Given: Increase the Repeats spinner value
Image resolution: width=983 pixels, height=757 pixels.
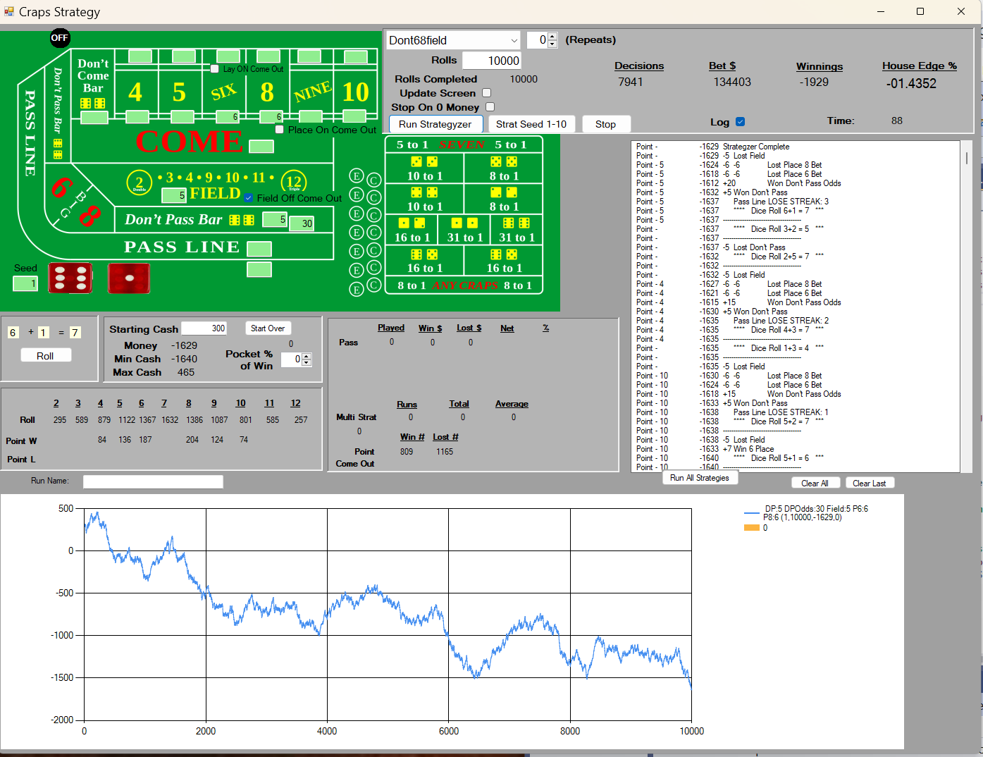Looking at the screenshot, I should coord(552,37).
